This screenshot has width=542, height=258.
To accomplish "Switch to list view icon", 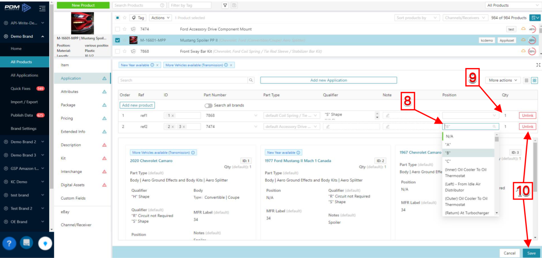I will coord(526,81).
